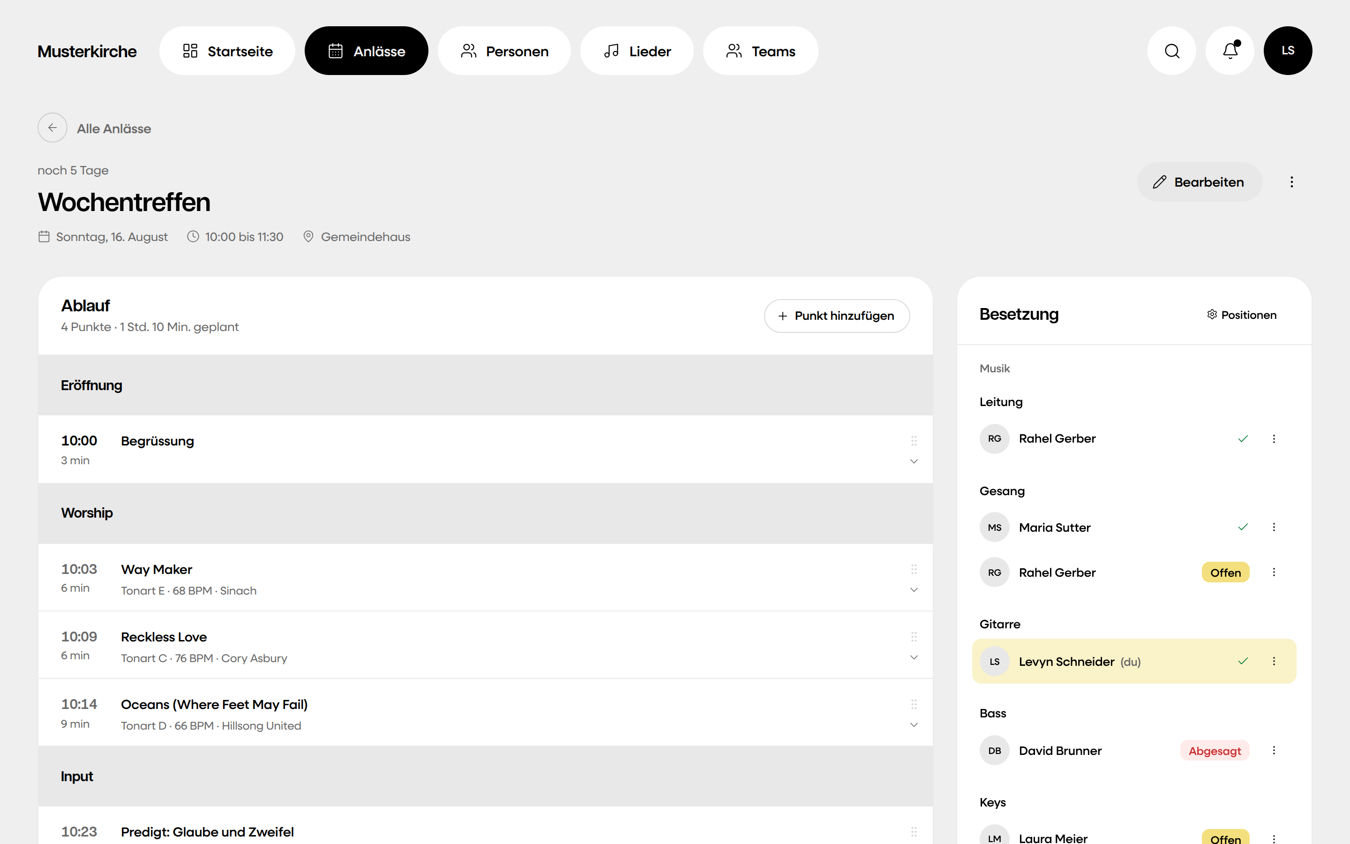Screen dimensions: 1350x844
Task: Click the Bearbeiten button
Action: click(1200, 182)
